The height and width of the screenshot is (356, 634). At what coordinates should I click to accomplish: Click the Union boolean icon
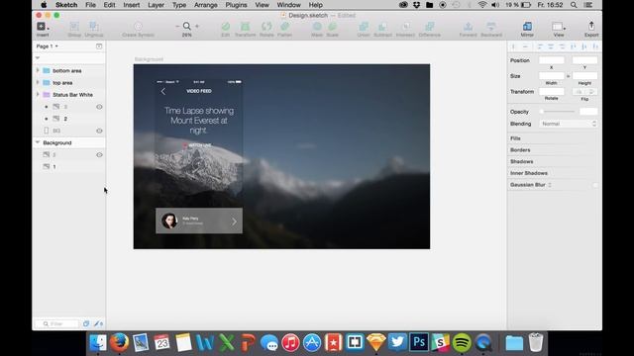(x=364, y=27)
